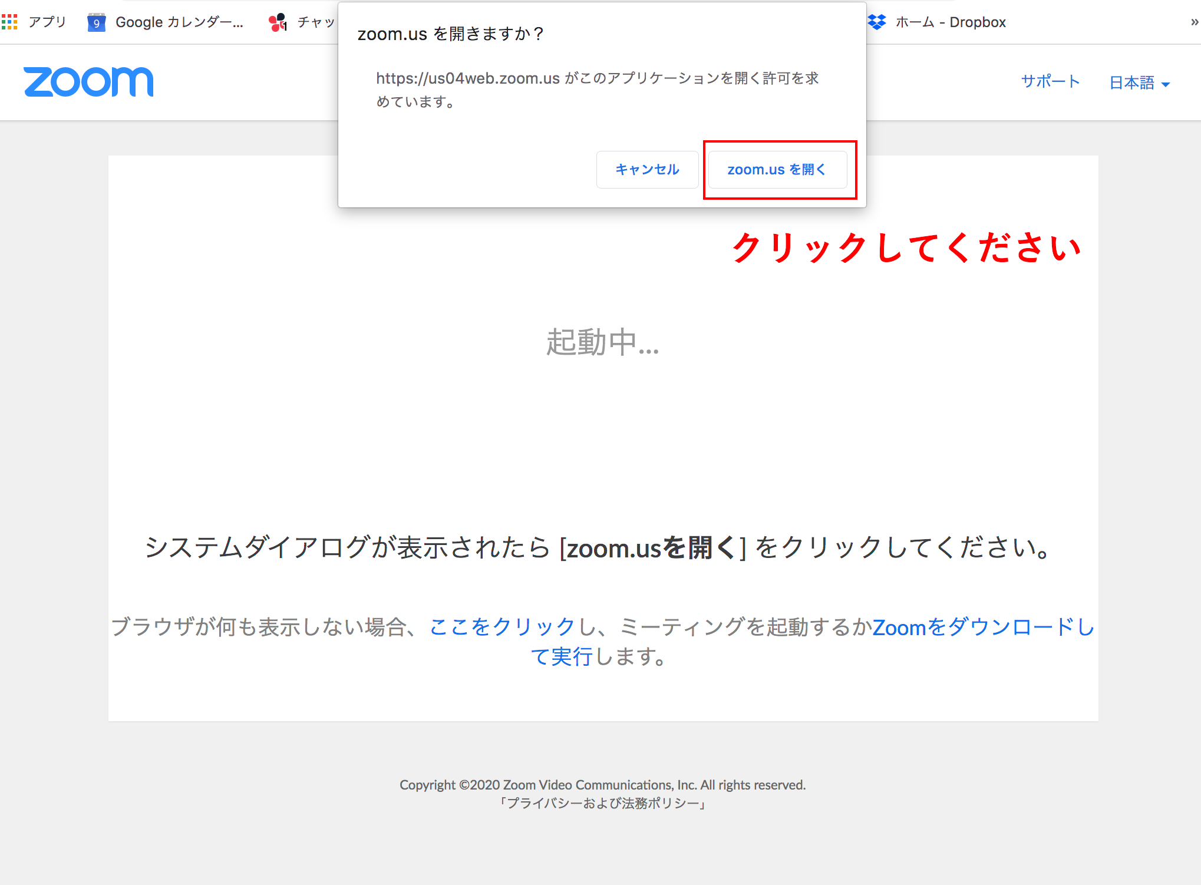Open the Google カレンダー bookmark
Screen dimensions: 1201x885
click(166, 22)
